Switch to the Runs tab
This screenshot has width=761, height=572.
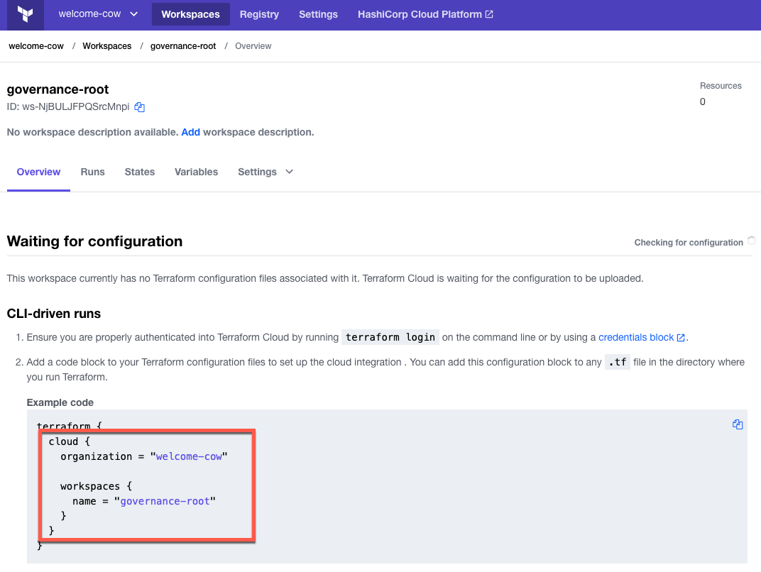tap(92, 172)
